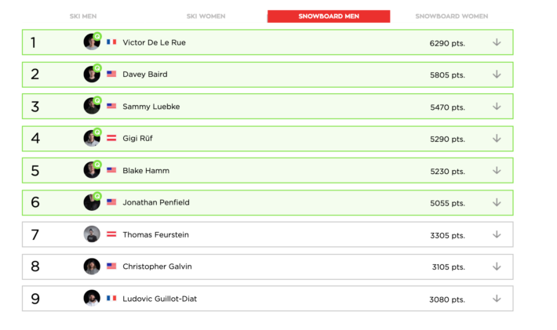Viewport: 557px width, 330px height.
Task: Click Victor De Le Rue's avatar photo
Action: 91,42
